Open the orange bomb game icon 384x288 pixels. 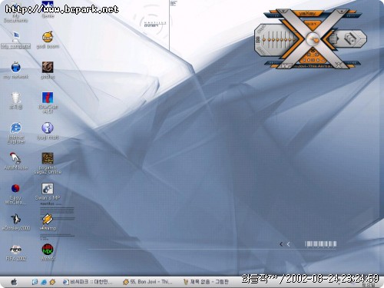(48, 40)
